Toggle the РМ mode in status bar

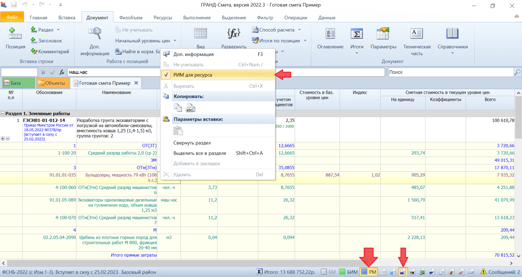(x=369, y=272)
